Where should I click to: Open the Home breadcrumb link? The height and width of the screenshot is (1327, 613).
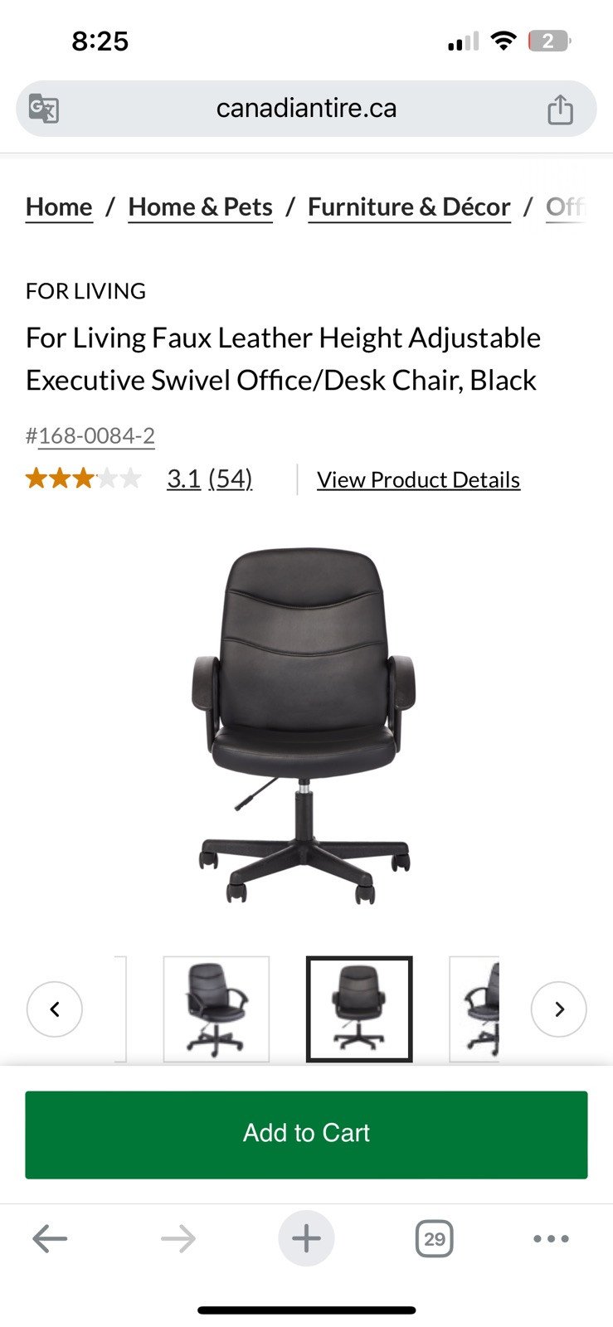pos(59,207)
